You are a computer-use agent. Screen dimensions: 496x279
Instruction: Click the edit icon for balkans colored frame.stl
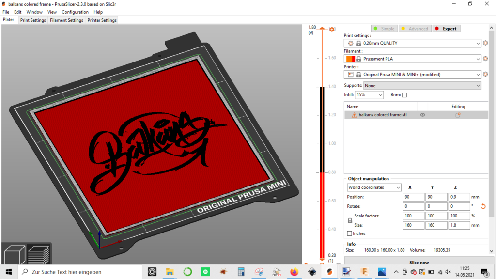coord(458,115)
